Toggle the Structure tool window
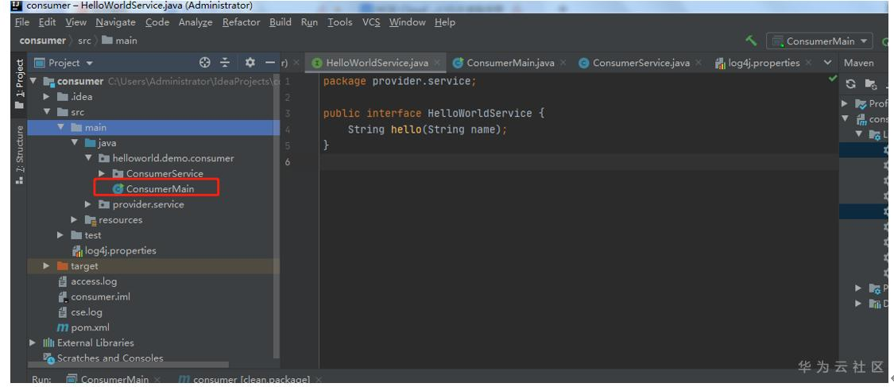Screen dimensions: 894x387 coord(19,154)
